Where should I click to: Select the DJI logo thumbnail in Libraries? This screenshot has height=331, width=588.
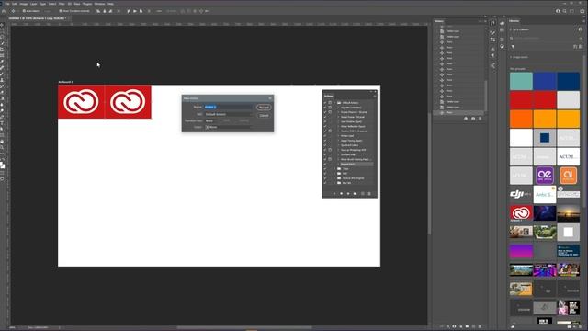[521, 194]
